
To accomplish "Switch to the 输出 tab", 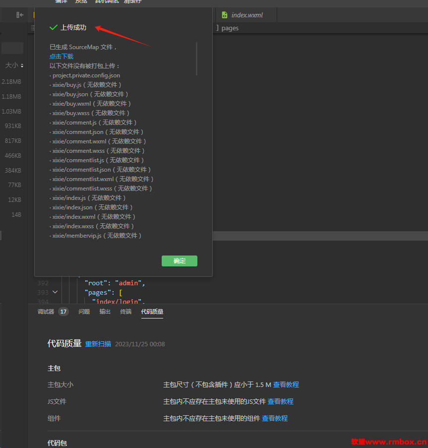I will [x=105, y=312].
